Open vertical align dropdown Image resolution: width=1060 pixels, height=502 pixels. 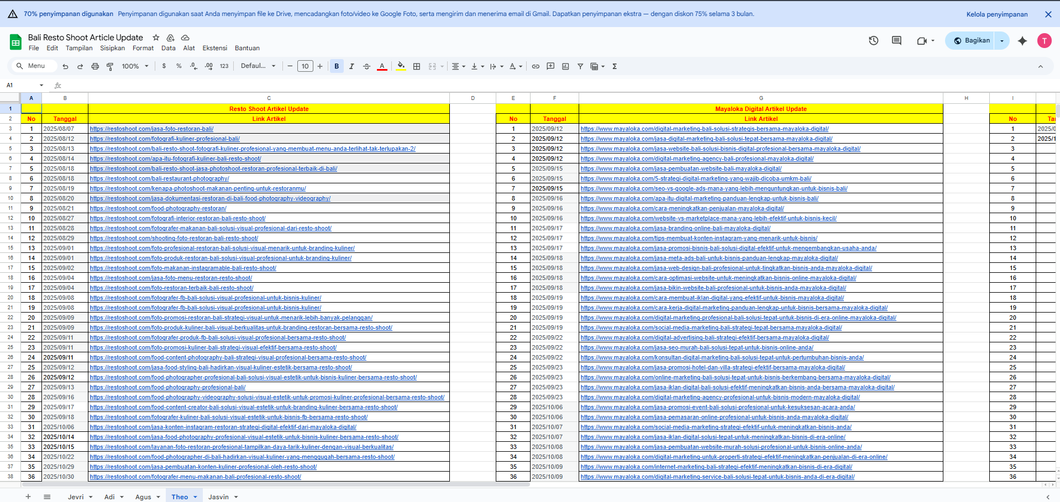point(477,66)
